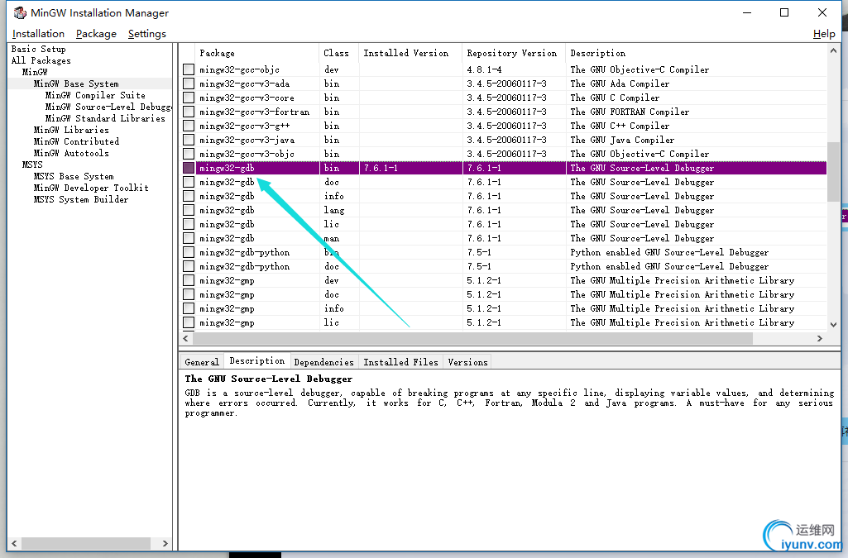Viewport: 848px width, 558px height.
Task: Select Basic Setup in the tree
Action: 38,49
